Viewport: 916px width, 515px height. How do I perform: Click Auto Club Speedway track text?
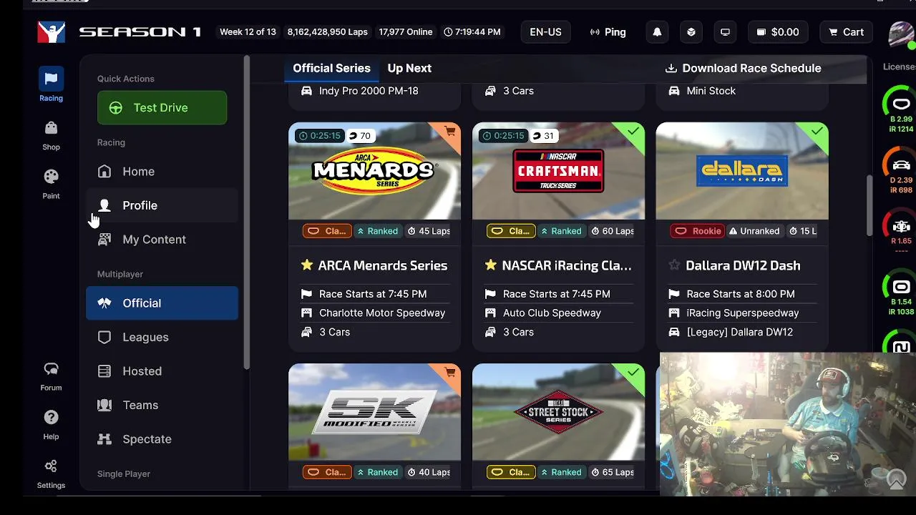coord(552,313)
